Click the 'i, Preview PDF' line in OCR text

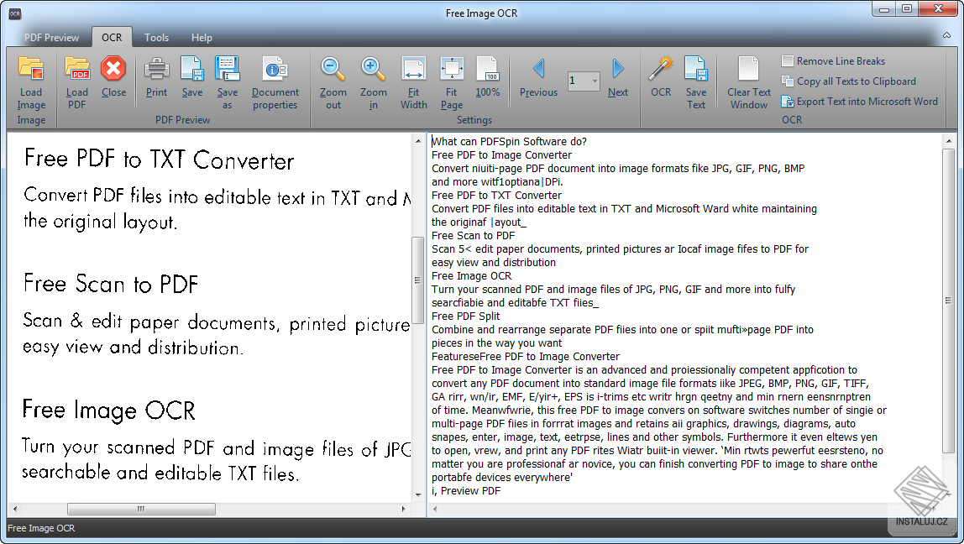[466, 490]
